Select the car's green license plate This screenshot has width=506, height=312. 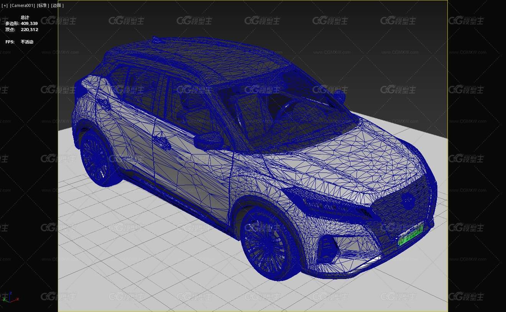(x=410, y=234)
